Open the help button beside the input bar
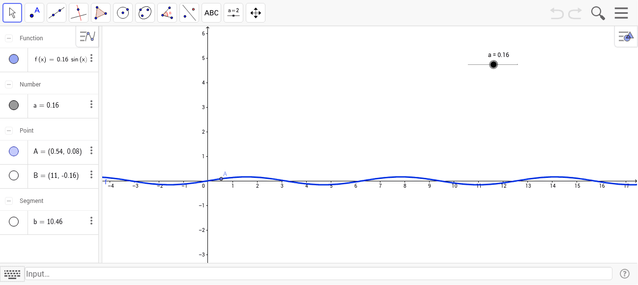 pos(625,274)
